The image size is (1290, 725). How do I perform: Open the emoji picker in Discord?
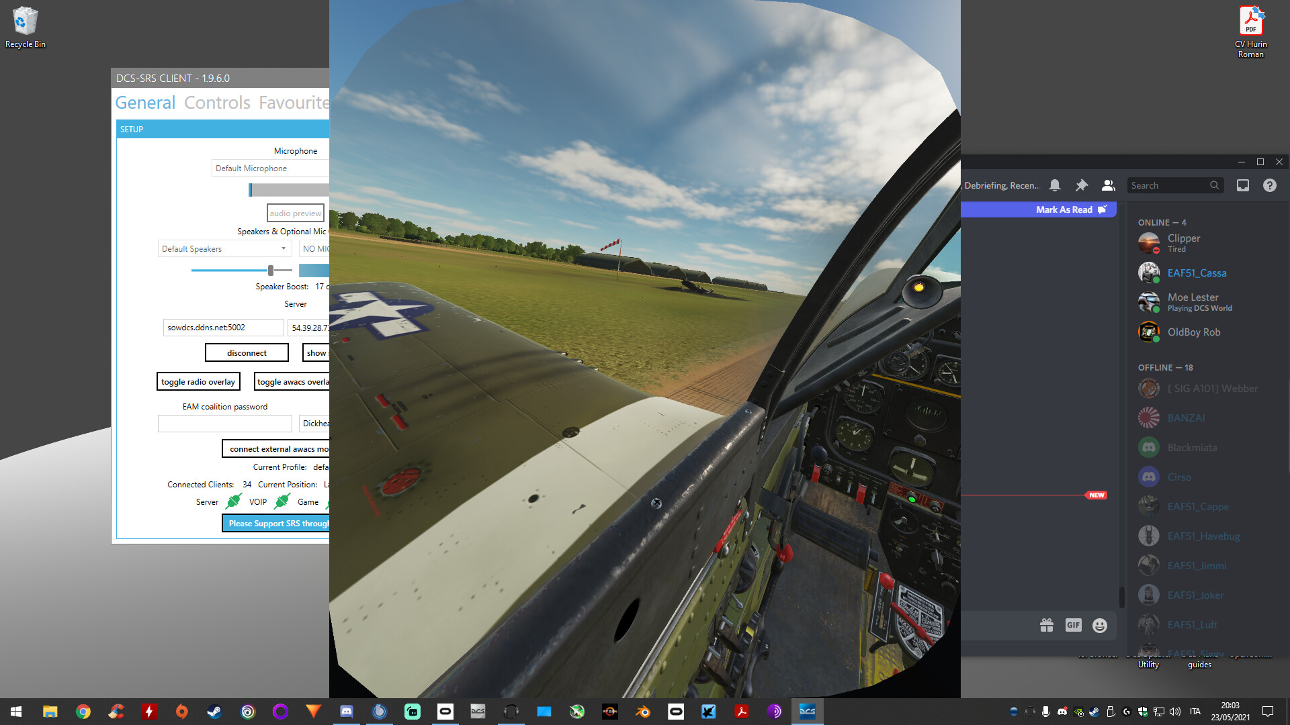point(1100,626)
